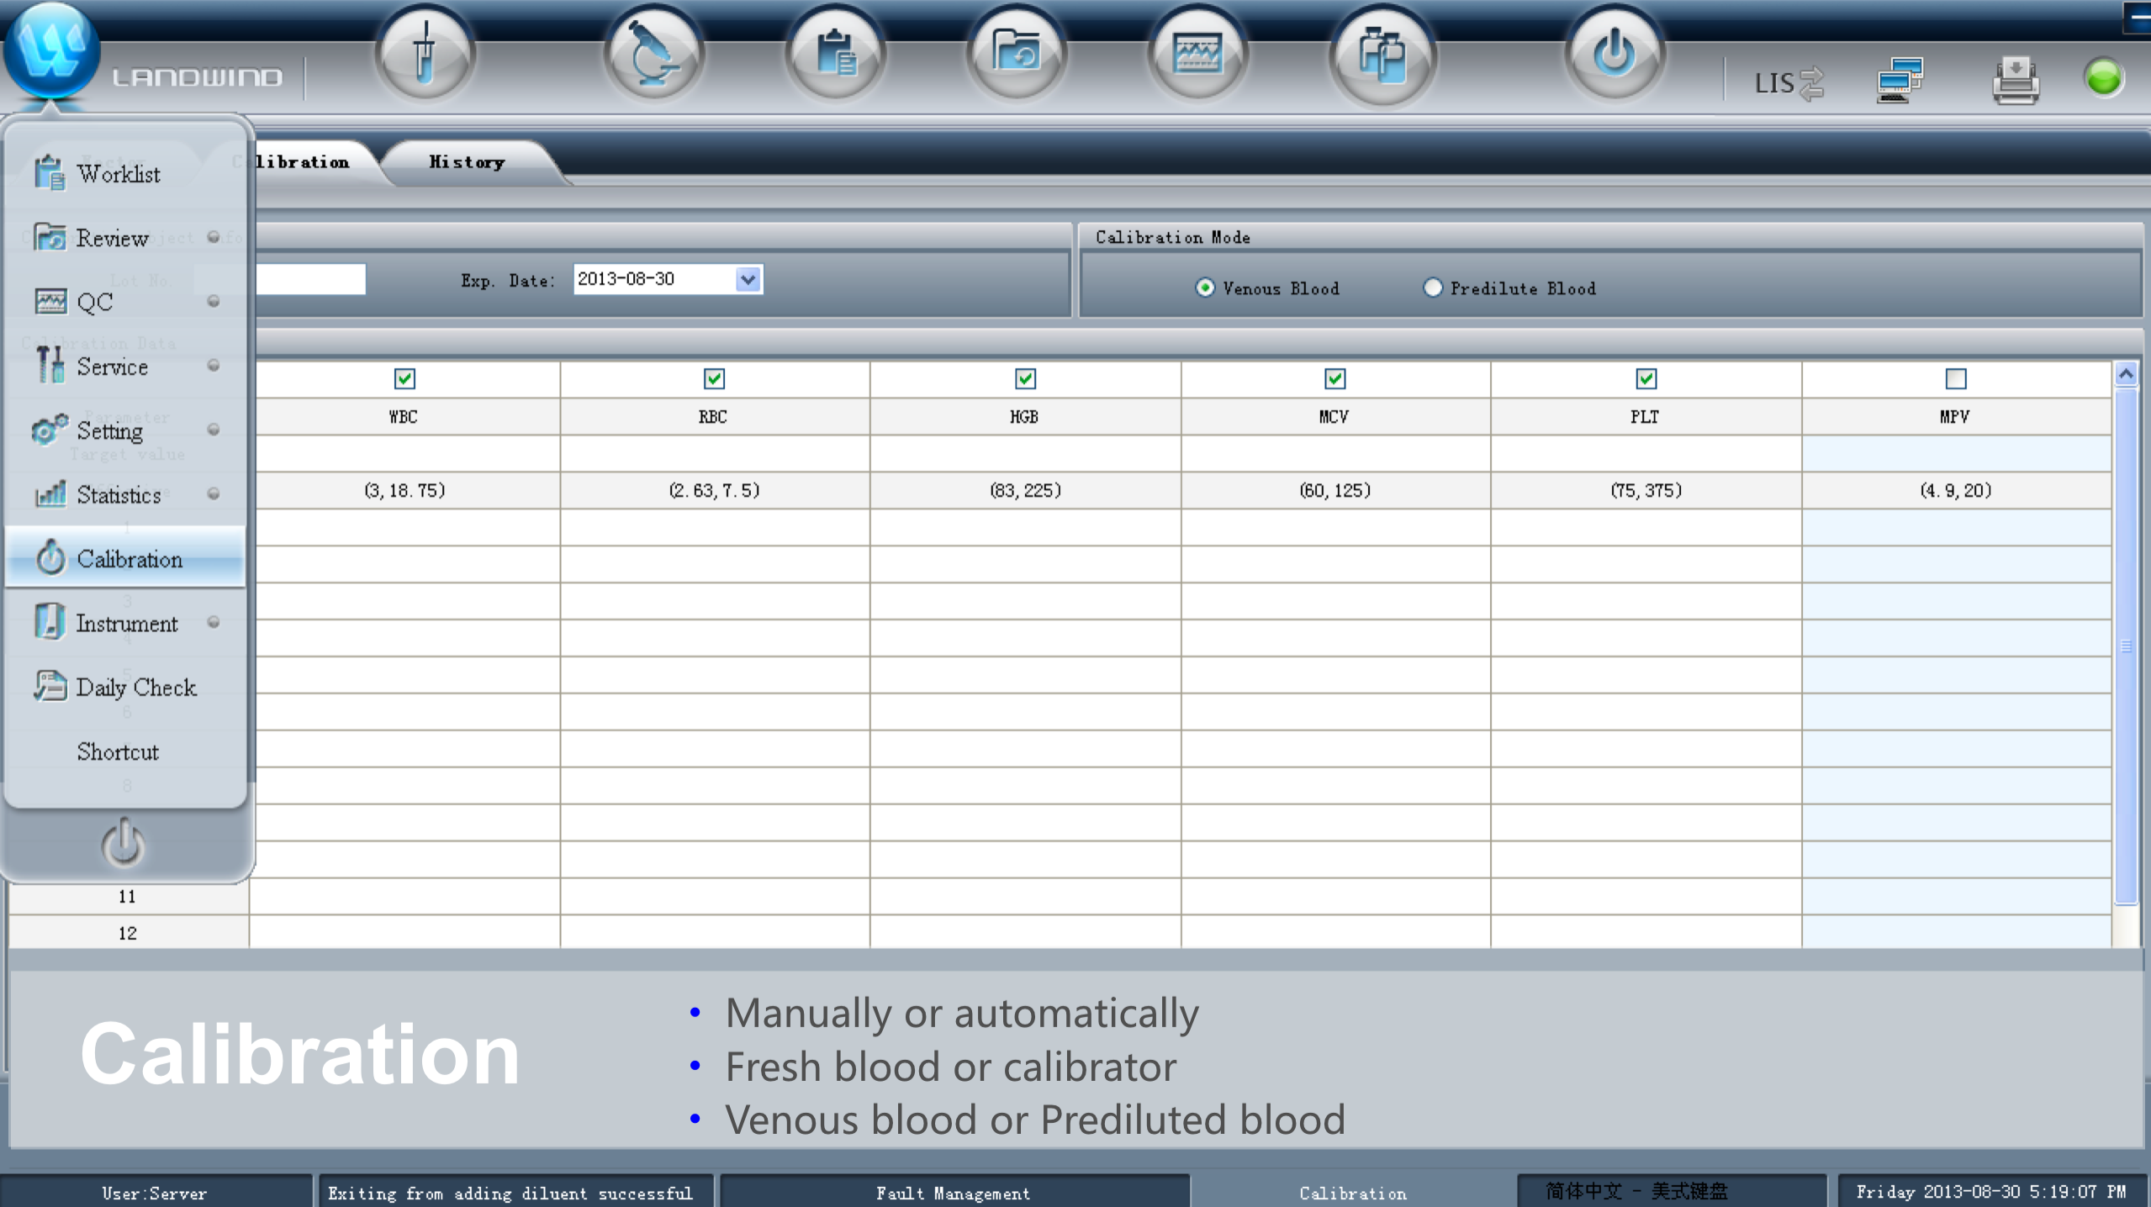Enable the MPV parameter checkbox

pyautogui.click(x=1956, y=379)
